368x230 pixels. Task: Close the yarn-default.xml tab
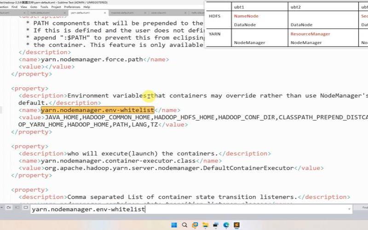point(105,13)
